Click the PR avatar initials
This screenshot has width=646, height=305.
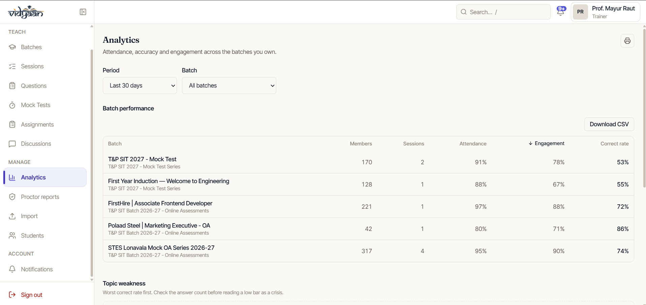pos(580,12)
